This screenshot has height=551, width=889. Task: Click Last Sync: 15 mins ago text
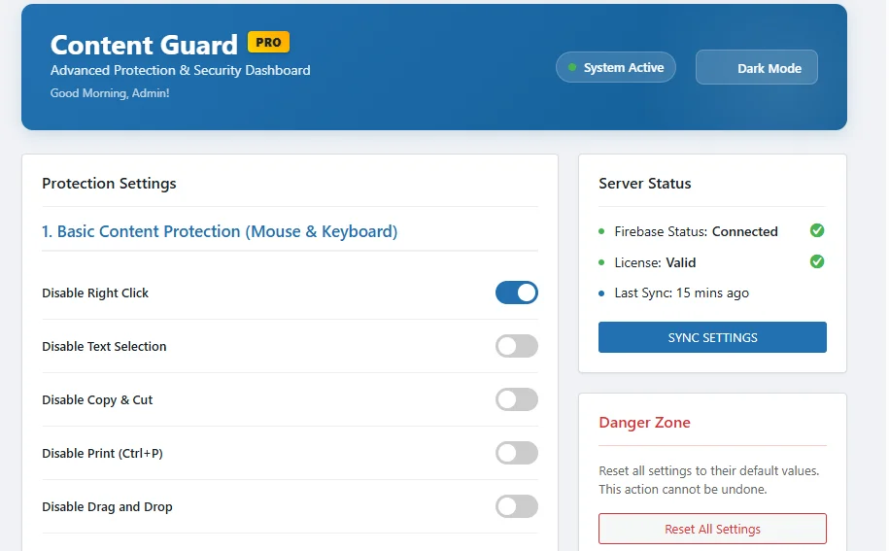[x=681, y=293]
